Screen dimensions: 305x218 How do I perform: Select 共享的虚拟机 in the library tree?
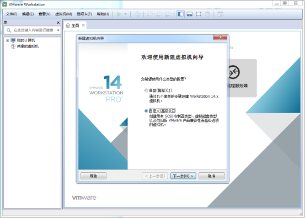(28, 46)
